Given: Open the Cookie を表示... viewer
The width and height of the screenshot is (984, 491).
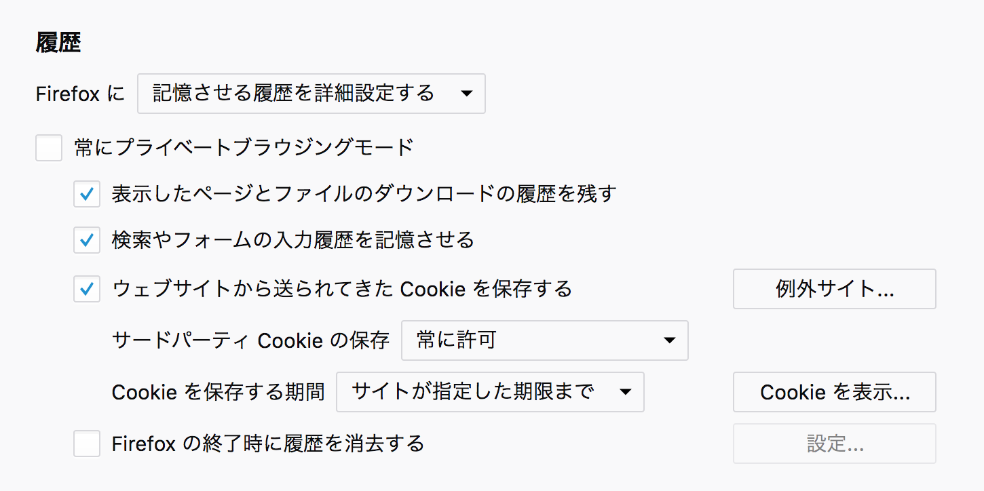Looking at the screenshot, I should point(834,392).
